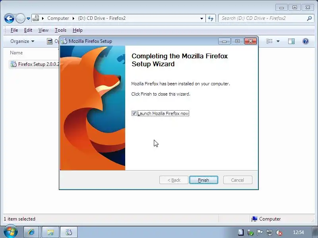The image size is (318, 238).
Task: Click the muted volume tray icon
Action: pyautogui.click(x=279, y=233)
